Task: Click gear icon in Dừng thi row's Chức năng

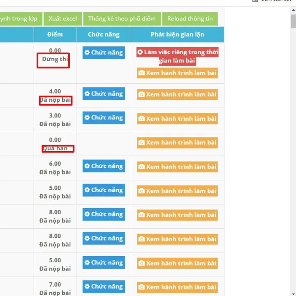Action: 87,53
